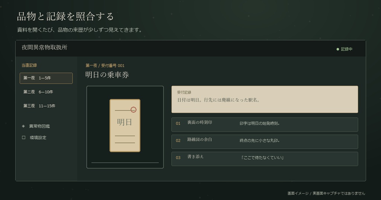Viewport: 381px width, 200px height.
Task: Open the 受付記録 note card
Action: [265, 99]
